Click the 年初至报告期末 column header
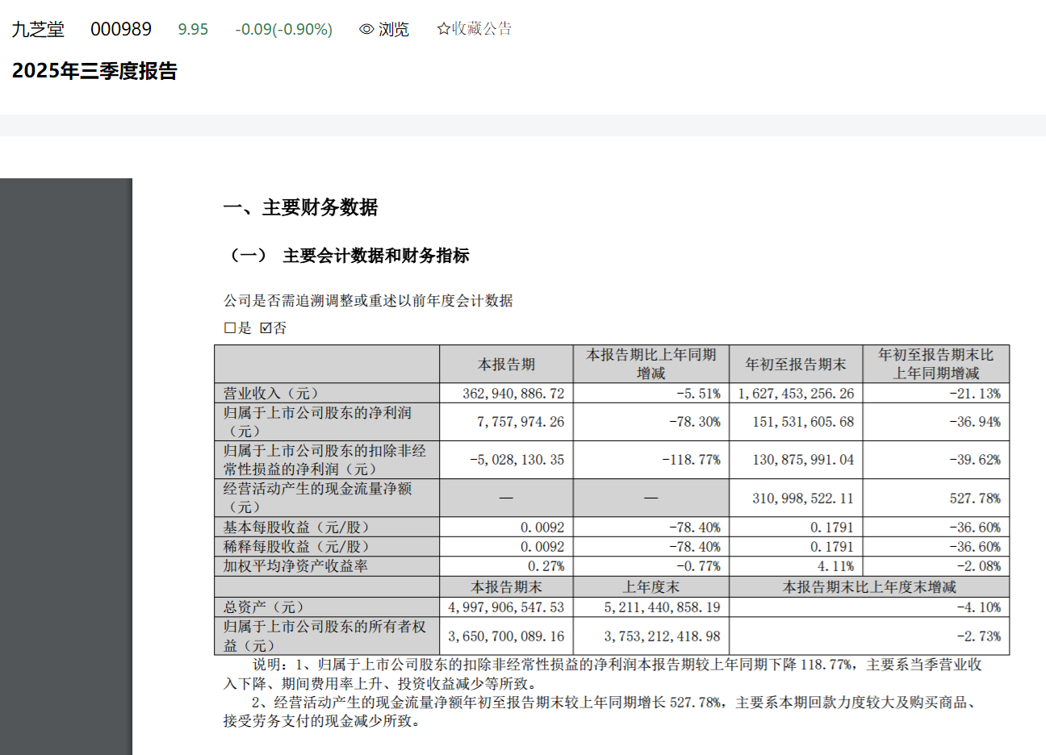This screenshot has height=755, width=1046. [795, 365]
